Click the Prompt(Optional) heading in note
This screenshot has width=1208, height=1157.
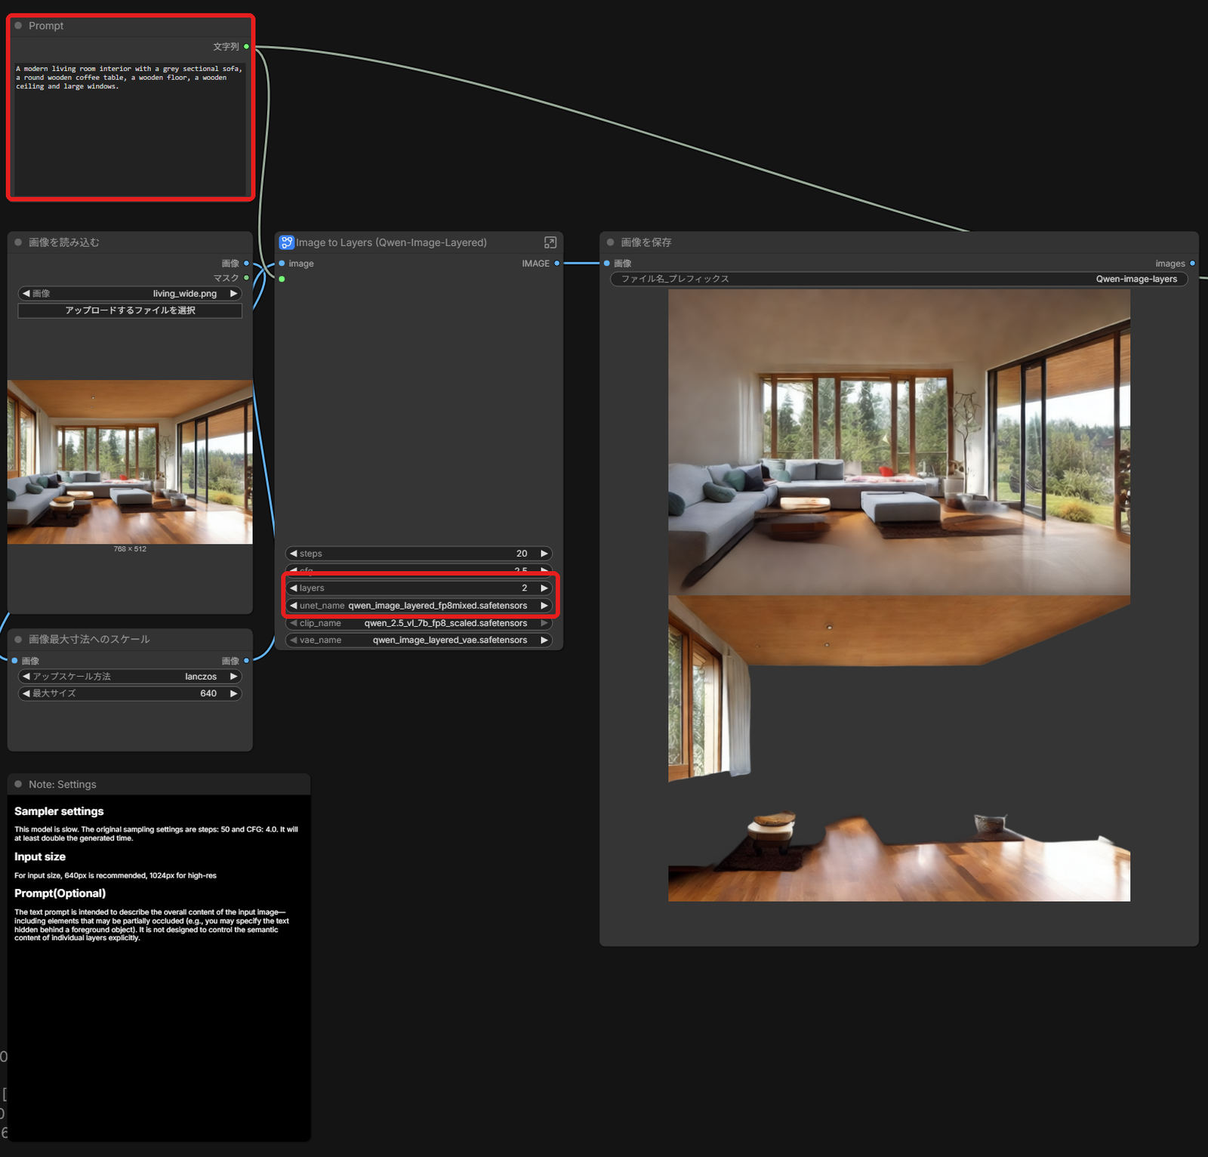(x=60, y=893)
